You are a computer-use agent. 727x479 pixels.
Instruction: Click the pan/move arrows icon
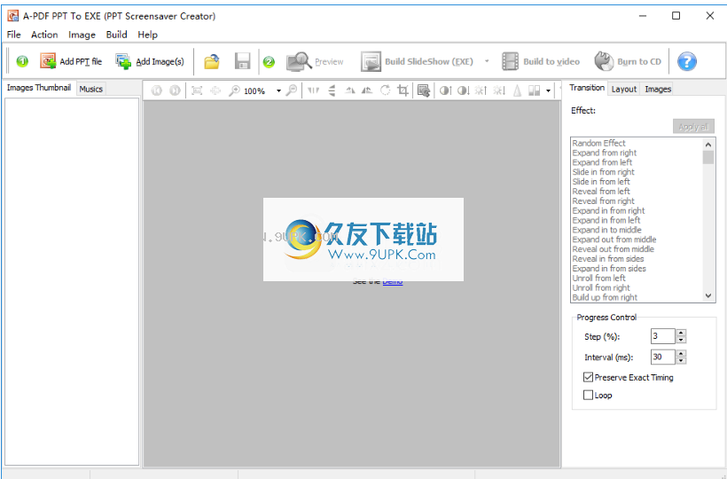point(215,90)
